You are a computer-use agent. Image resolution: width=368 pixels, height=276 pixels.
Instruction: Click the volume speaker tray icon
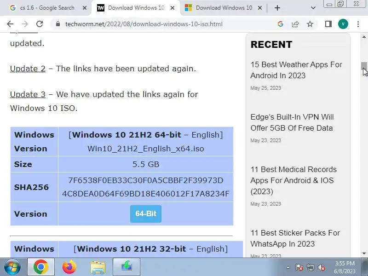pyautogui.click(x=322, y=267)
